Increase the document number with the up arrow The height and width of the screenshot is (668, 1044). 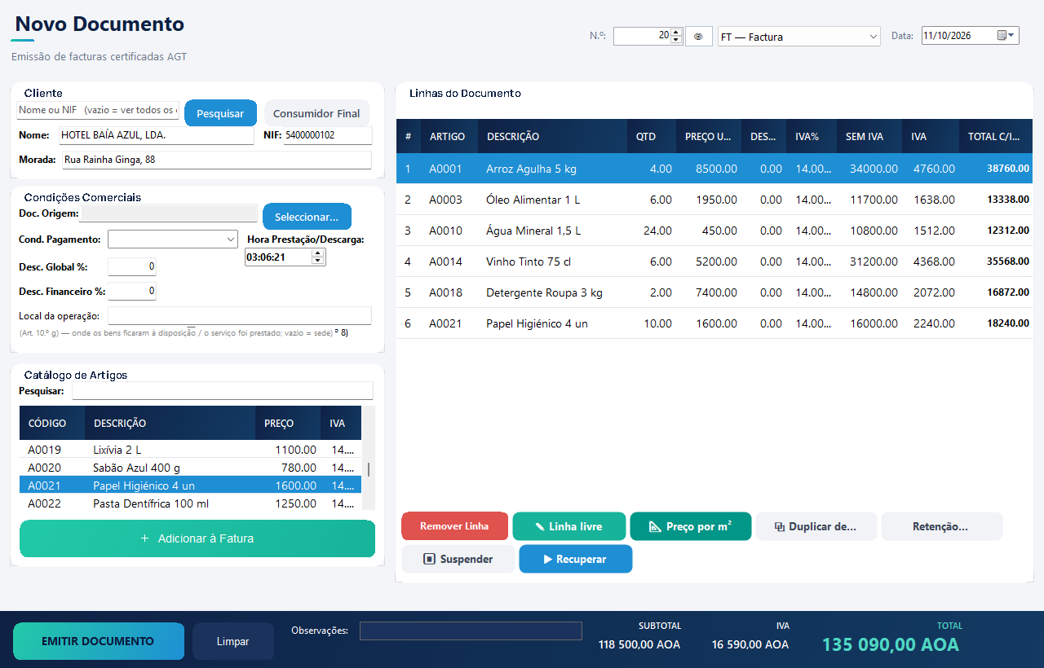(x=675, y=32)
